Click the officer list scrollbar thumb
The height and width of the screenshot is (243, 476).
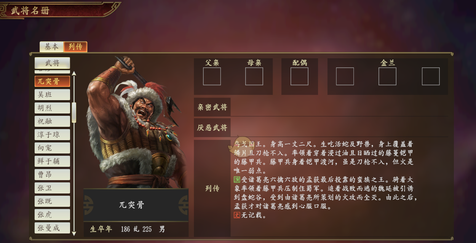tap(74, 112)
